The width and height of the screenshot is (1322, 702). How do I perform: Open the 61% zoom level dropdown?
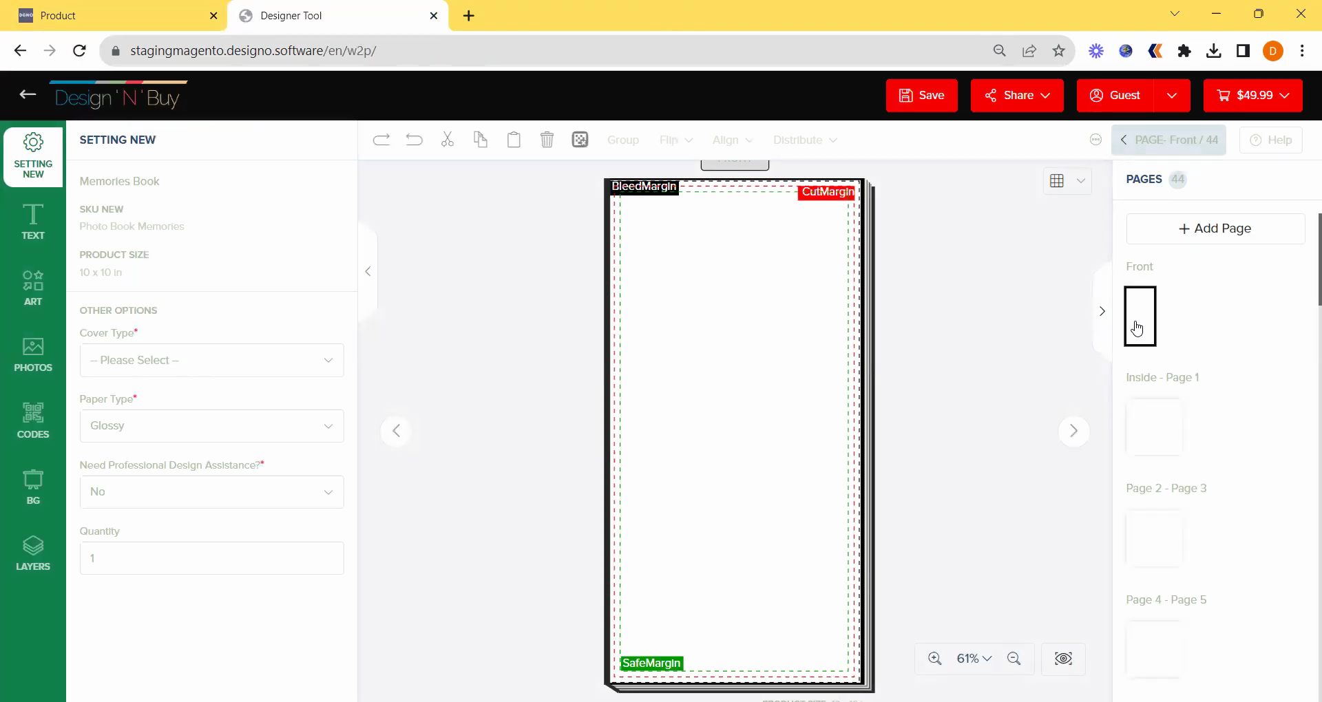coord(974,659)
